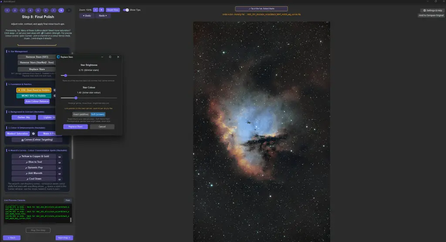Click the eye icon beside Blue to Teal

point(59,163)
